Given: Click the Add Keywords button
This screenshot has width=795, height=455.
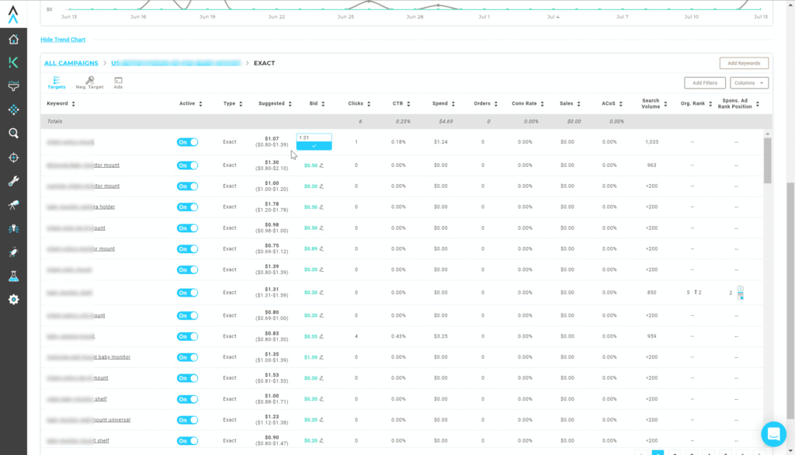Looking at the screenshot, I should pyautogui.click(x=743, y=63).
